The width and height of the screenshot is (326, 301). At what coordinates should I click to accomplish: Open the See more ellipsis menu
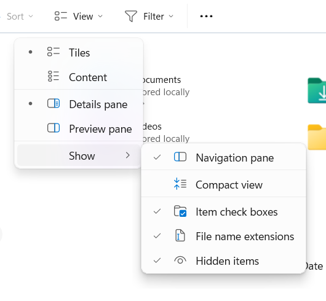206,16
